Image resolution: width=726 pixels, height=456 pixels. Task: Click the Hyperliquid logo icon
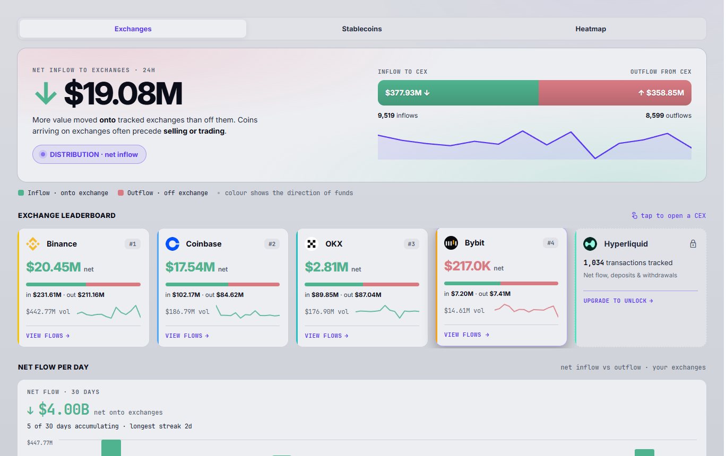tap(590, 244)
